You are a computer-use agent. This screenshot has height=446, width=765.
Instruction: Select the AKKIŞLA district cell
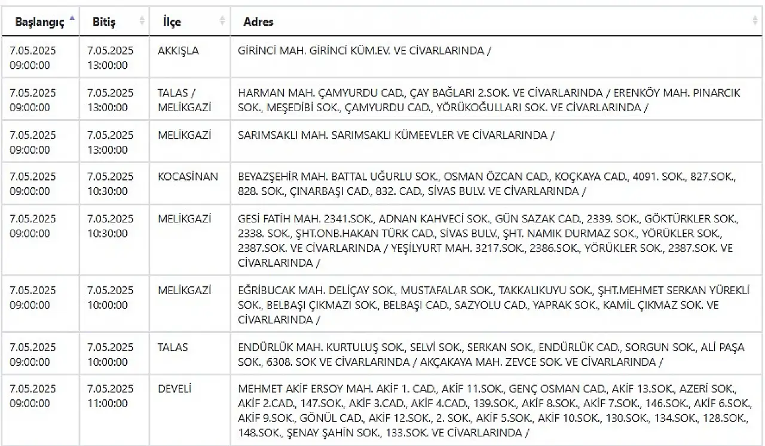[190, 57]
